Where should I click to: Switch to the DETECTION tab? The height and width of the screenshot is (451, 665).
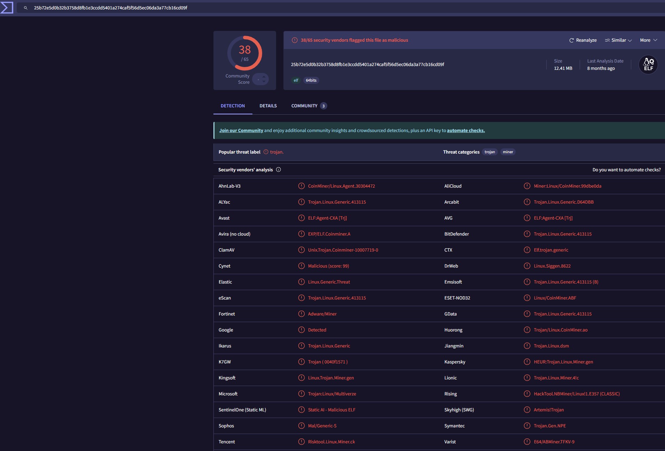coord(233,106)
